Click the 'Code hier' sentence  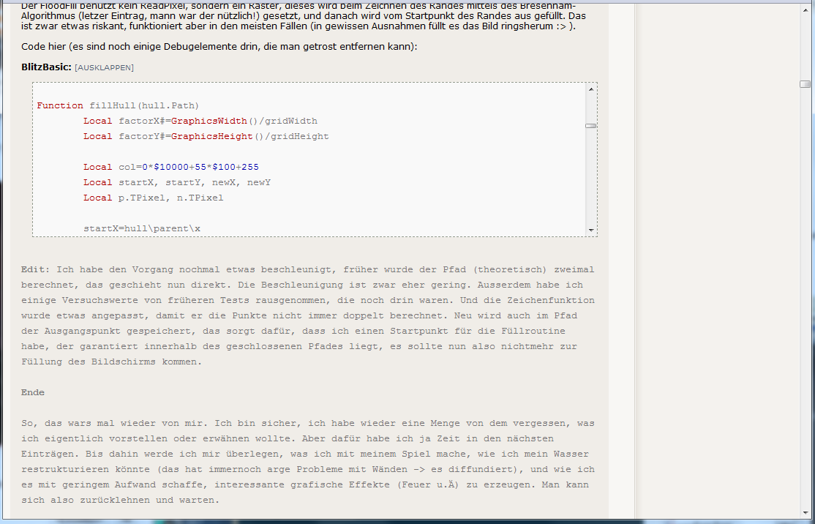219,47
